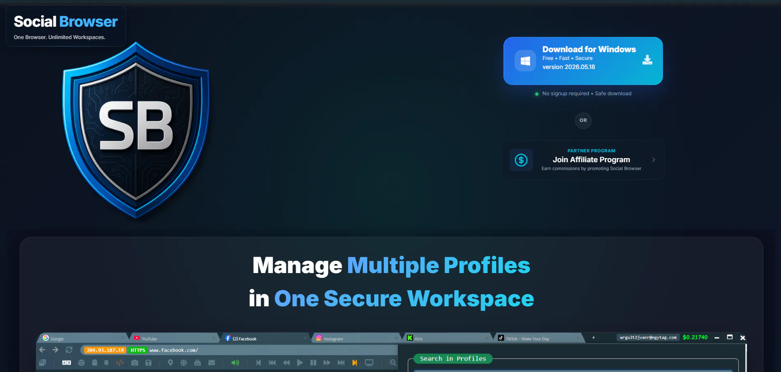The height and width of the screenshot is (372, 781).
Task: Go back with the left arrow
Action: point(42,350)
